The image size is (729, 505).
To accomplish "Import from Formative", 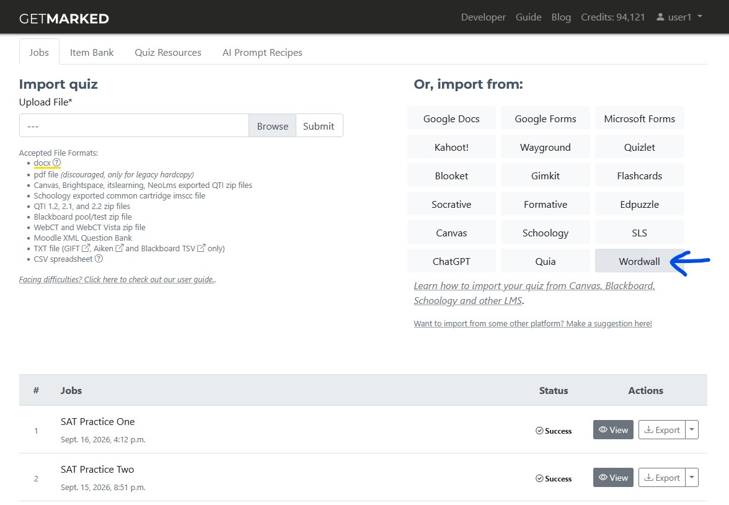I will pos(546,204).
